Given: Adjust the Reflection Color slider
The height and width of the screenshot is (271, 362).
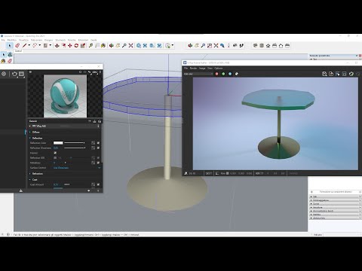Looking at the screenshot, I should 75,143.
